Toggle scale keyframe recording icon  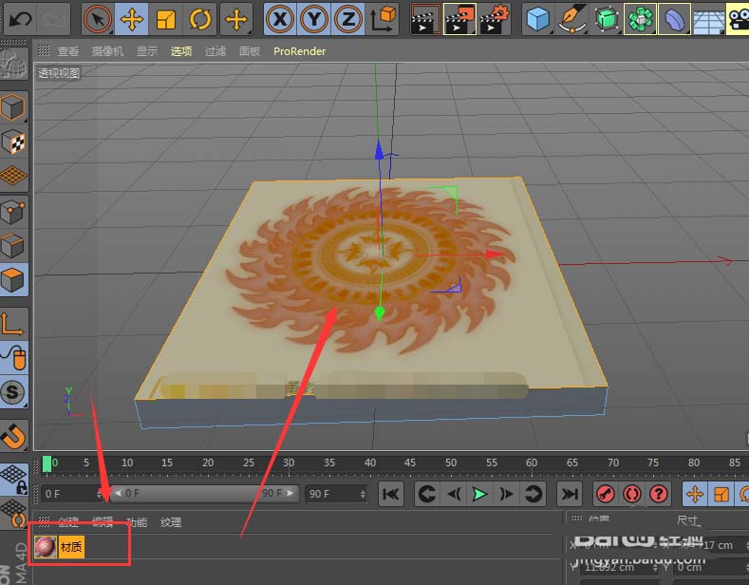[x=721, y=494]
